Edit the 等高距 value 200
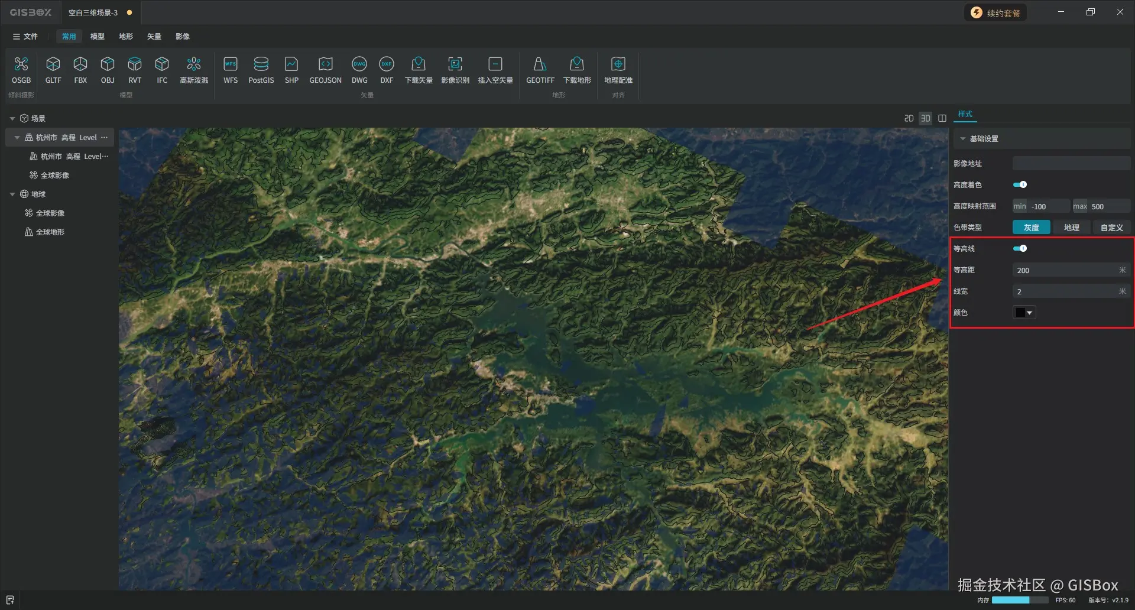Image resolution: width=1135 pixels, height=610 pixels. coord(1066,270)
